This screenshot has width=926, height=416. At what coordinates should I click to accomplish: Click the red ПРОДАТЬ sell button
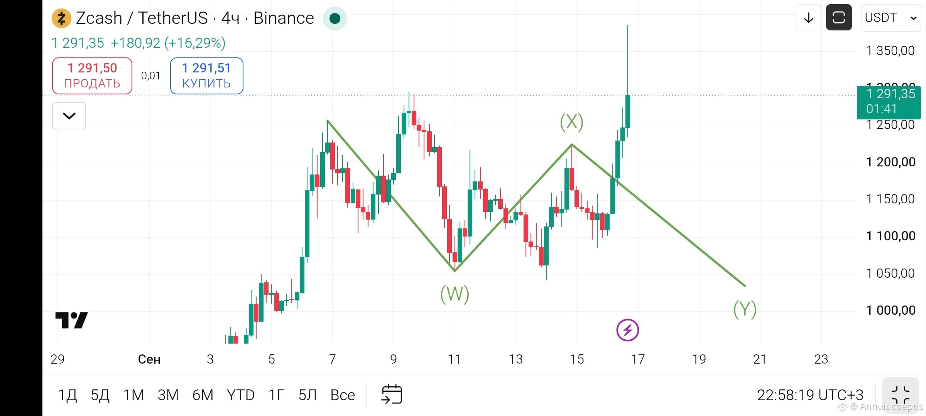[x=92, y=75]
